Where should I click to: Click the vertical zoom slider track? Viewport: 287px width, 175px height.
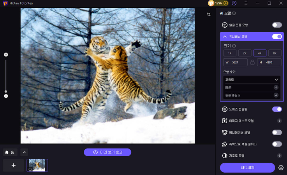pos(6,76)
